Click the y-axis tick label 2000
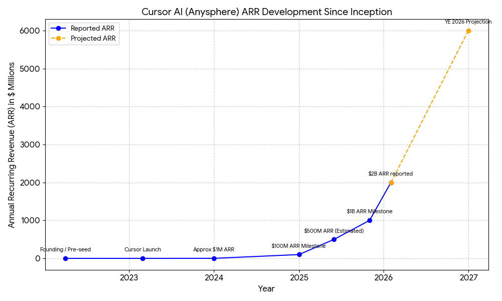The height and width of the screenshot is (301, 502). point(31,183)
